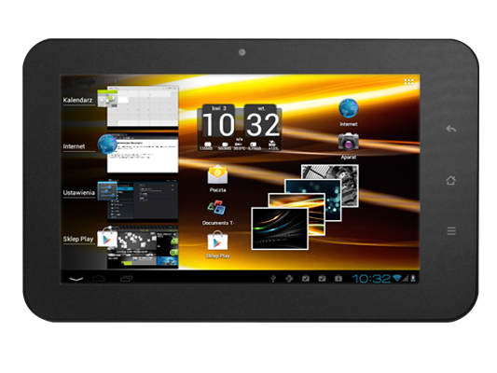Open the status bar clock 10:32

(x=371, y=279)
